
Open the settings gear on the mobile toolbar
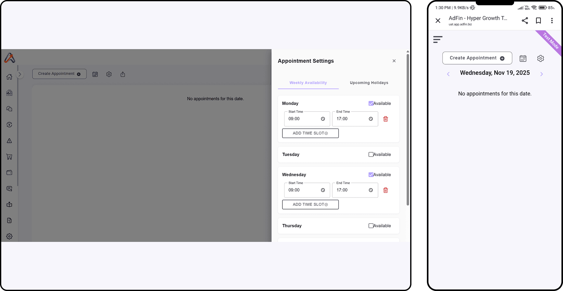click(x=540, y=58)
